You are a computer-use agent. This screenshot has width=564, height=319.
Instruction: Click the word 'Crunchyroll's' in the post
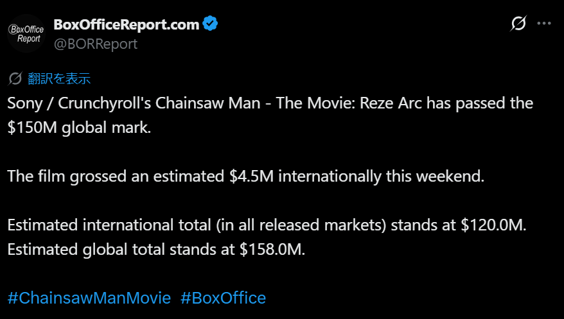pos(104,103)
